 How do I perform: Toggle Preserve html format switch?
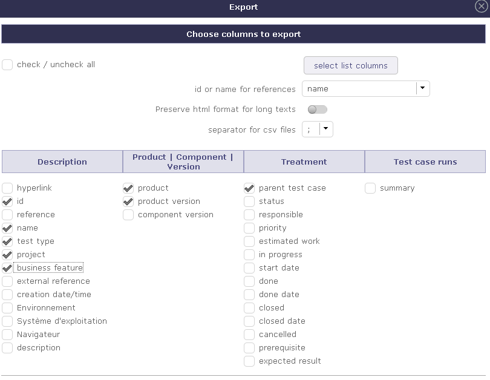[x=317, y=110]
